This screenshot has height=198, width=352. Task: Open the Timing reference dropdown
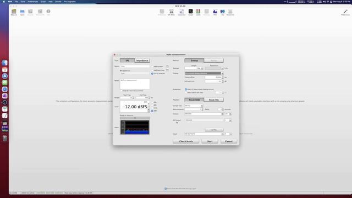pos(204,73)
